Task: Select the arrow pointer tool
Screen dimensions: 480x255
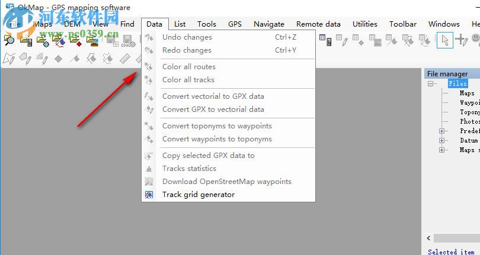Action: pos(445,40)
